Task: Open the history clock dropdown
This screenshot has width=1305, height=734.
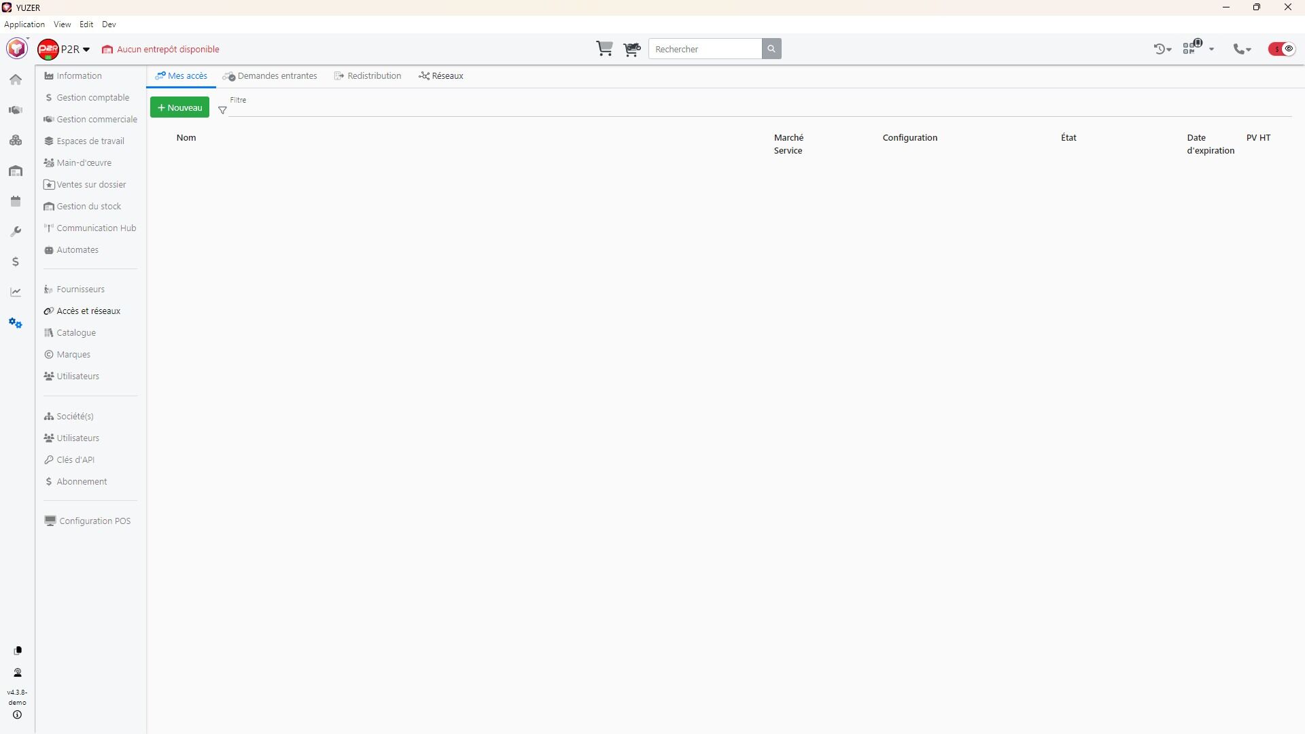Action: (x=1162, y=49)
